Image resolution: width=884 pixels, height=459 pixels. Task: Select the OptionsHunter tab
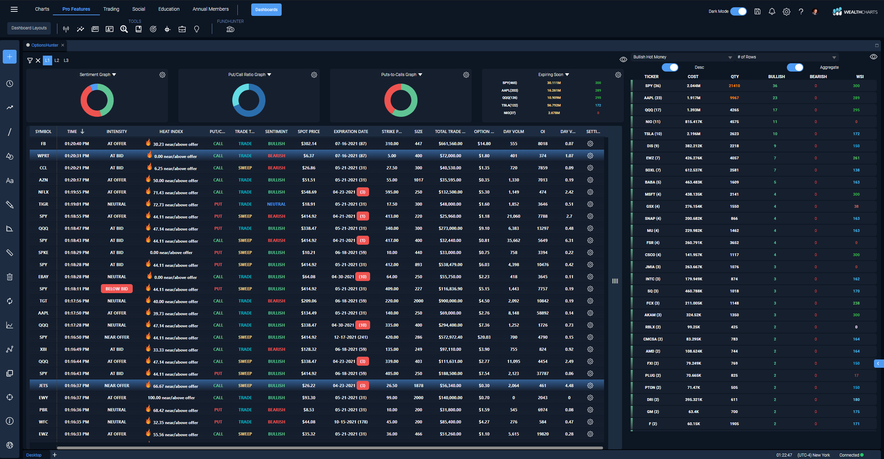click(45, 45)
